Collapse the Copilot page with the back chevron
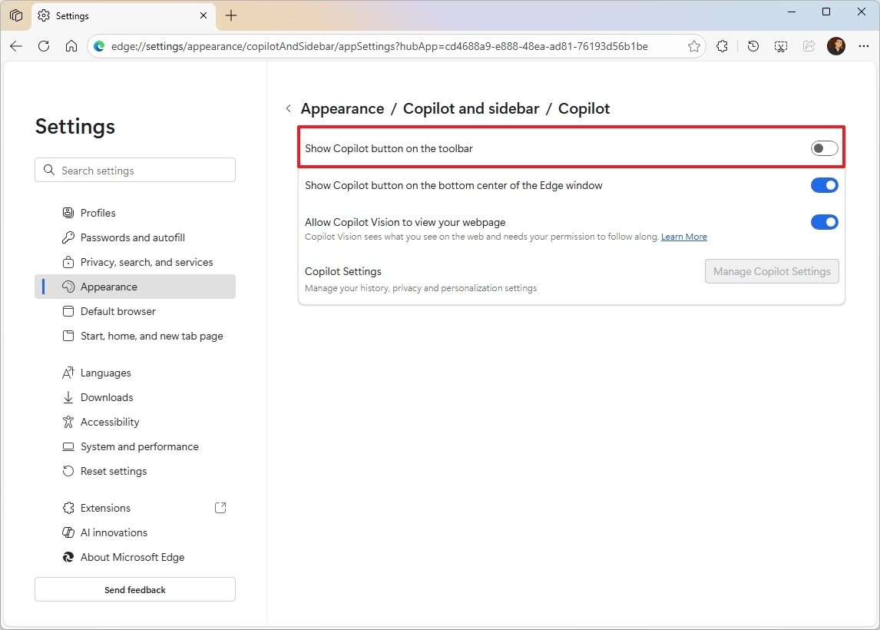The image size is (880, 630). pyautogui.click(x=287, y=108)
